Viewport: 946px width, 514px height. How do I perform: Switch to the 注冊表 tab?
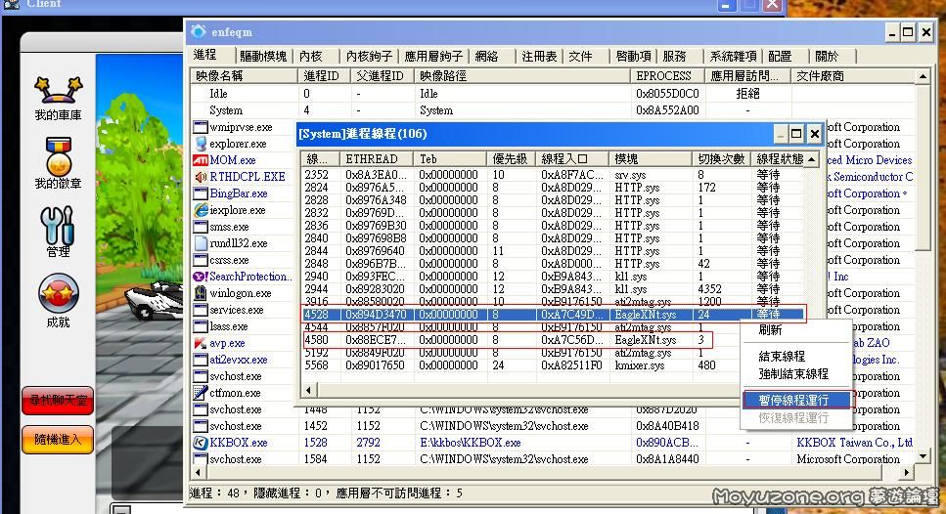click(x=539, y=56)
